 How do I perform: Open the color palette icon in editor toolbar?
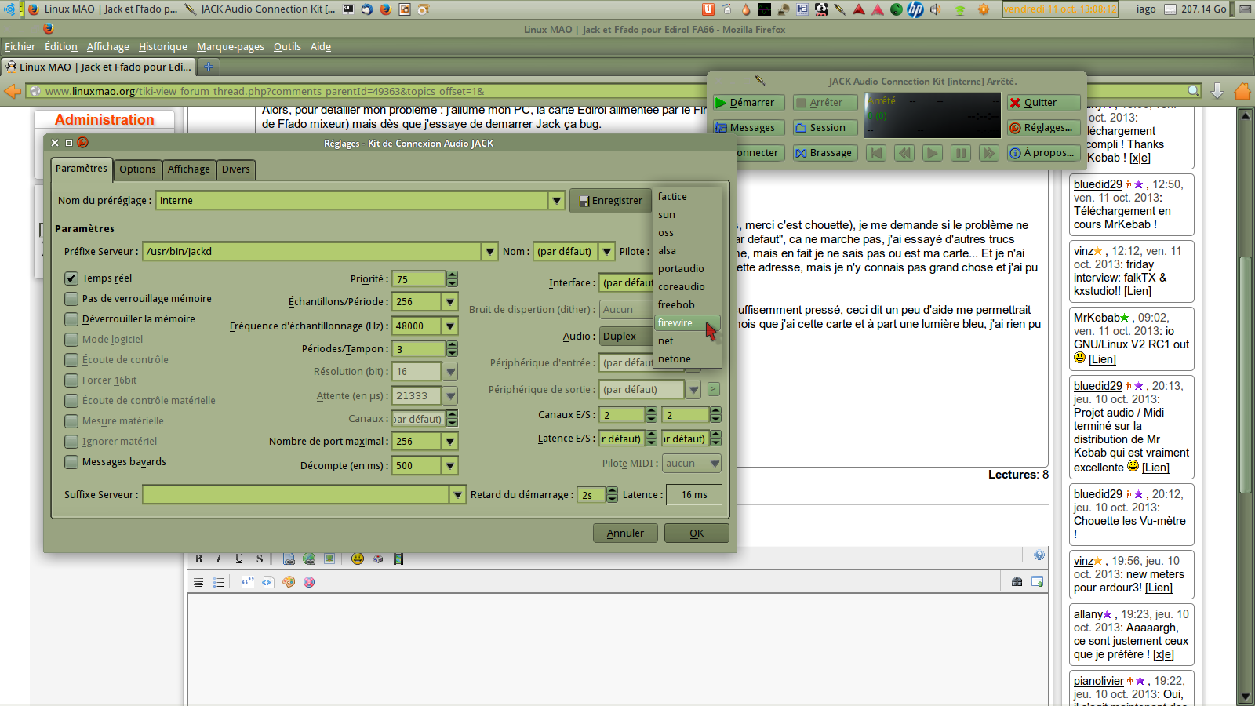[289, 582]
